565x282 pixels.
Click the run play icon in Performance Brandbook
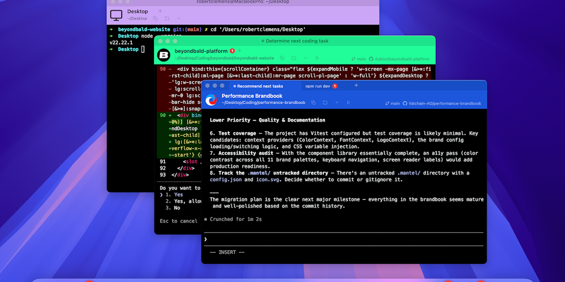click(349, 102)
